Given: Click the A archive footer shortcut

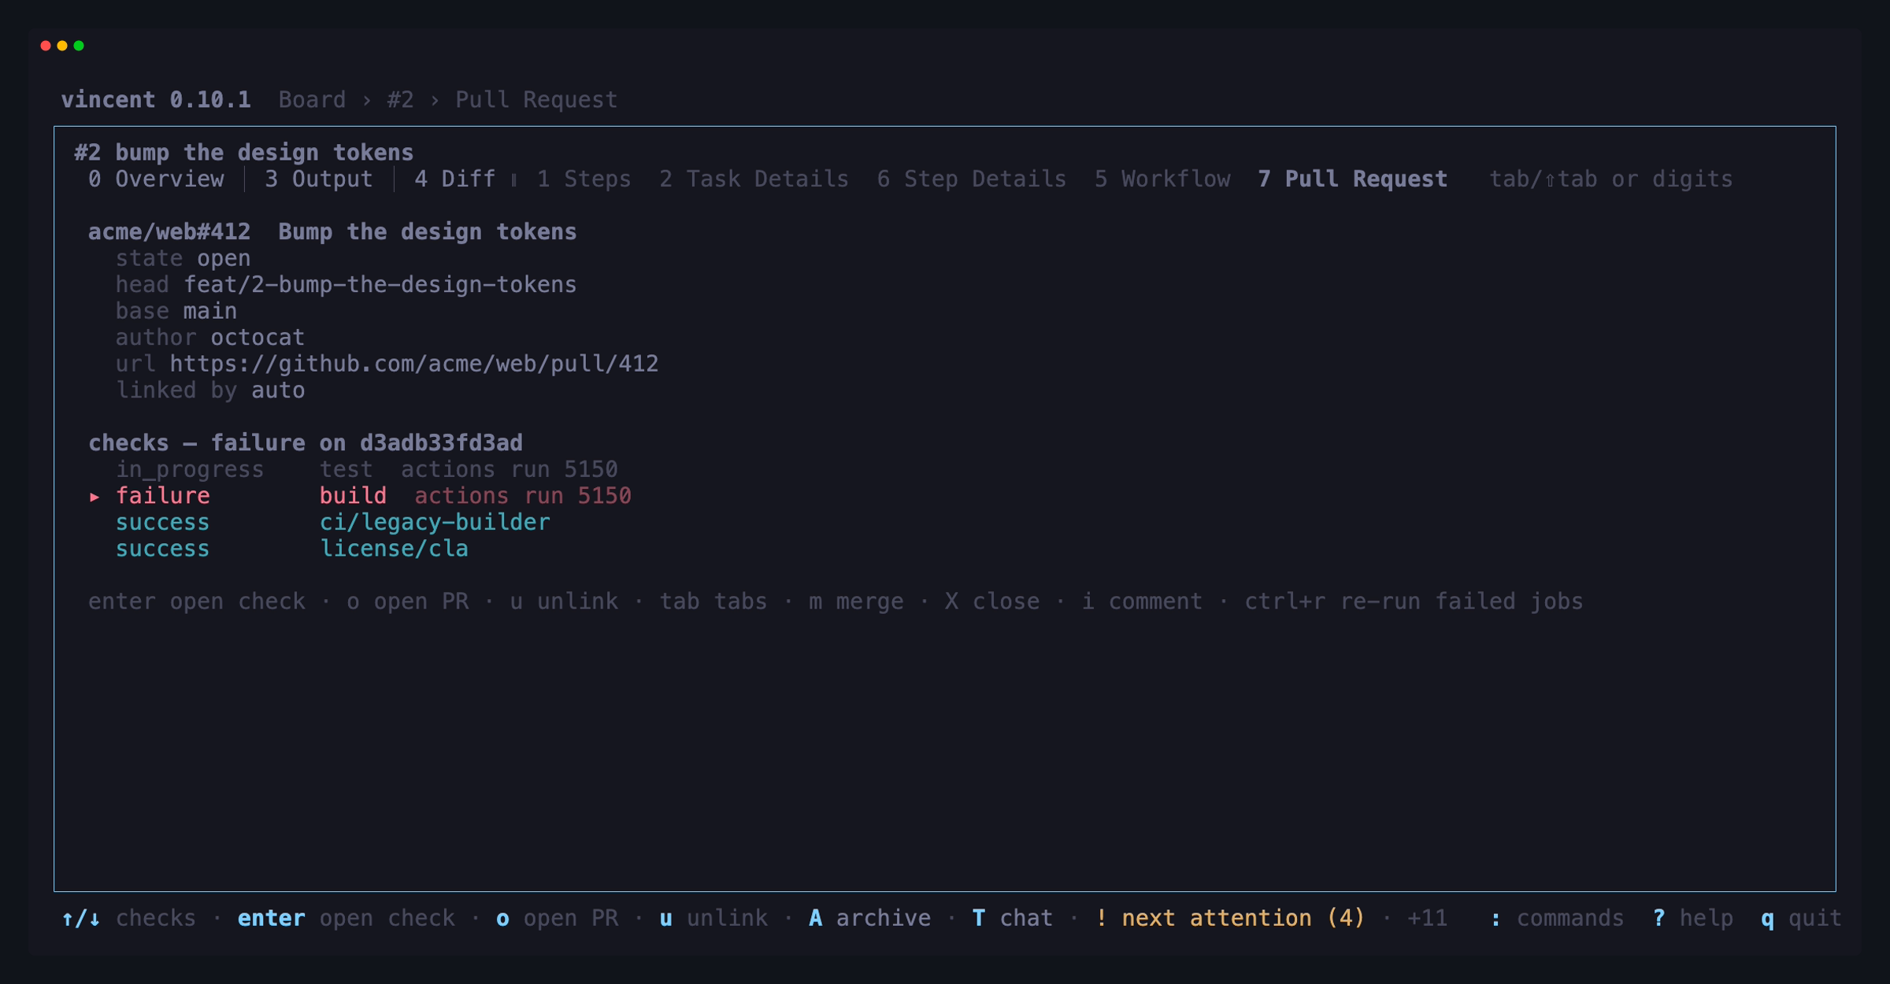Looking at the screenshot, I should [869, 919].
